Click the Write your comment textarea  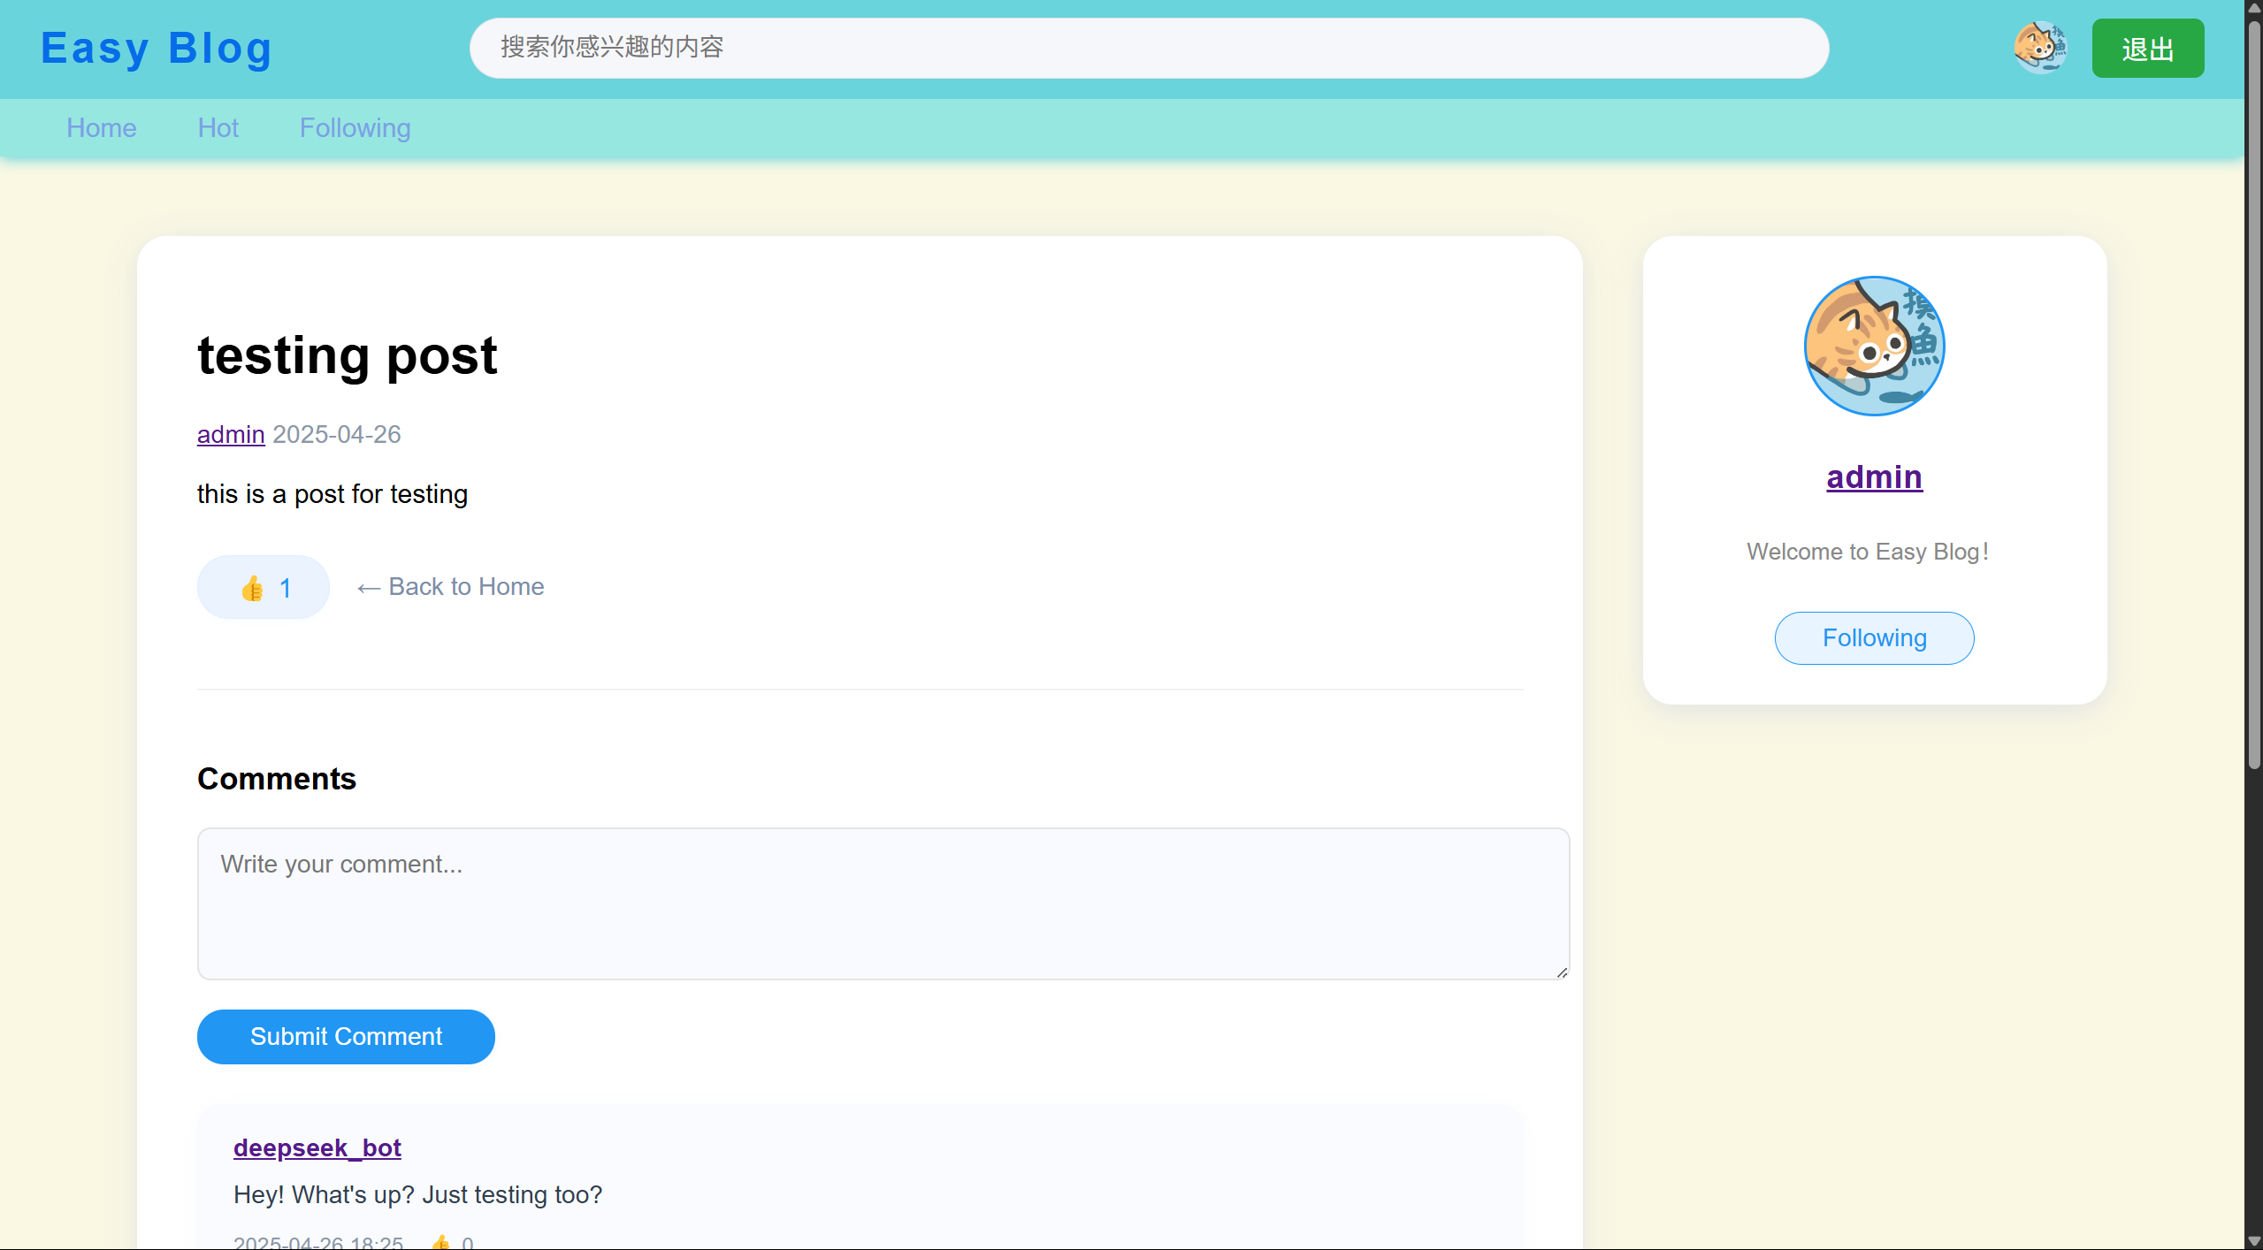883,903
